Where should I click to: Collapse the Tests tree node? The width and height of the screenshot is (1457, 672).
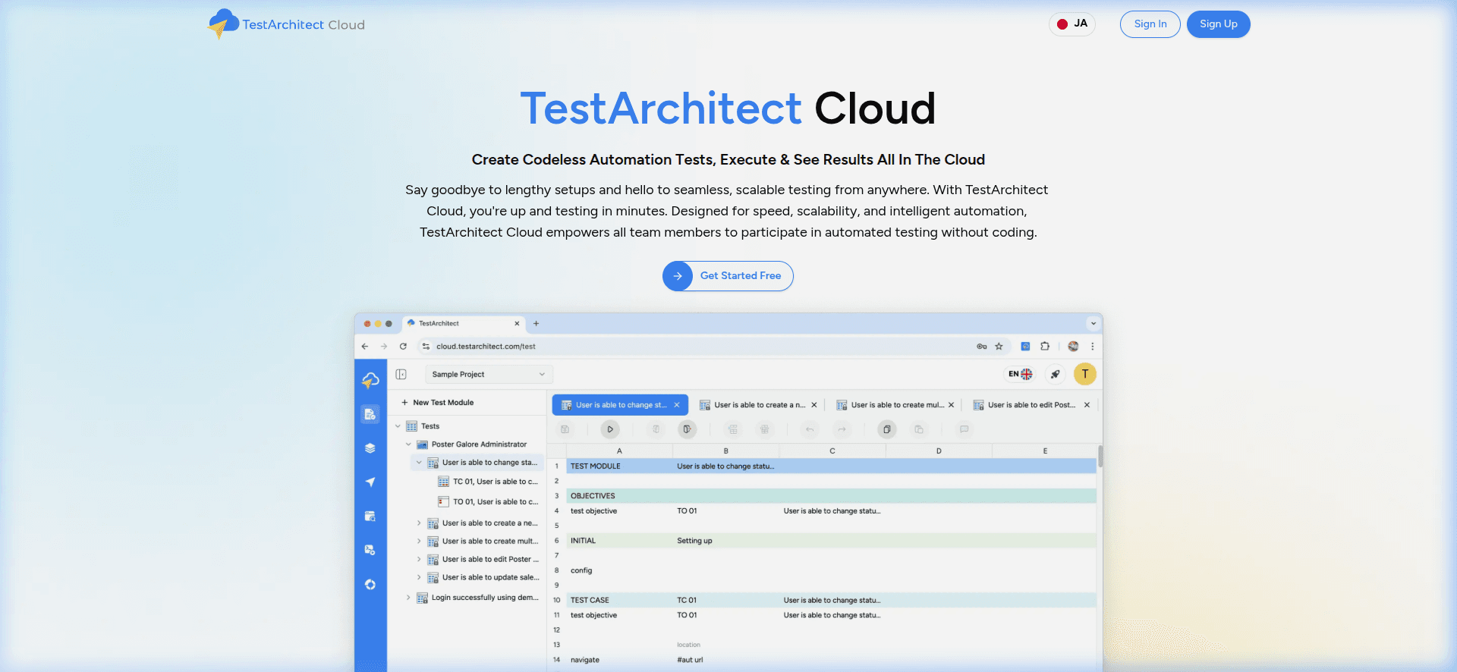[398, 426]
